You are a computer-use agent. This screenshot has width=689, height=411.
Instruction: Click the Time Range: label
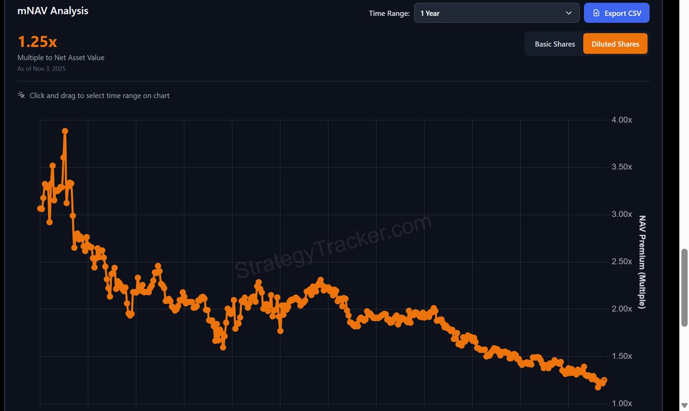tap(389, 13)
